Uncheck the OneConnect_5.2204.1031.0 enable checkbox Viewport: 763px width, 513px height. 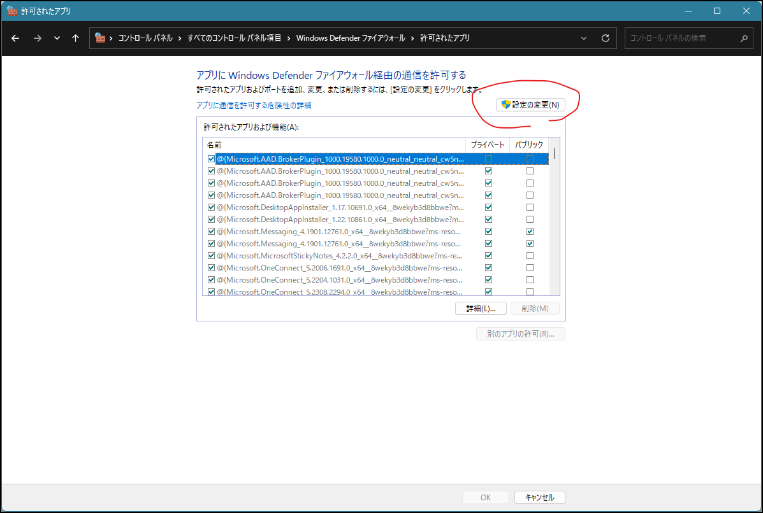211,280
